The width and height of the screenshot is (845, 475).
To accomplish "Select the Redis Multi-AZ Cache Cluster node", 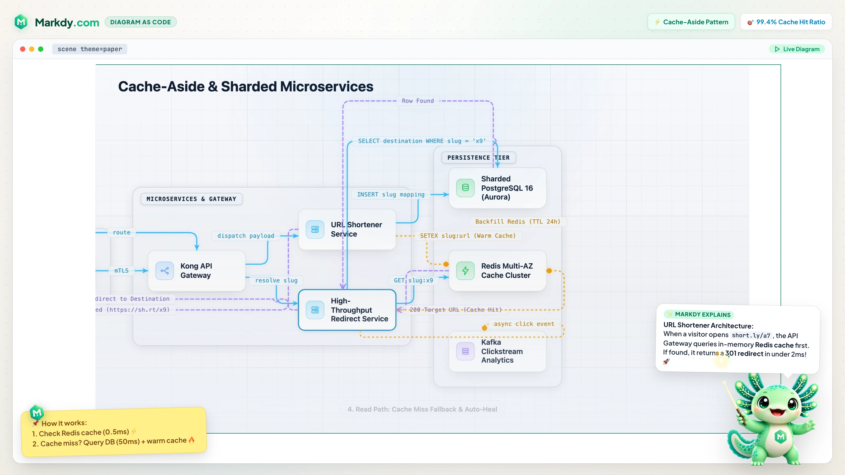I will [x=497, y=270].
